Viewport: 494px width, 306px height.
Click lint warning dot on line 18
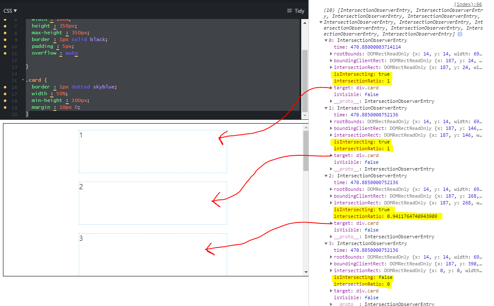[5, 101]
